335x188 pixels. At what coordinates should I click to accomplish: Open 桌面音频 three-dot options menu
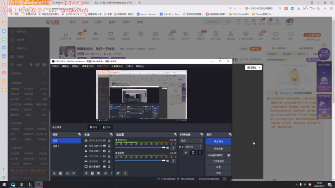pos(173,161)
